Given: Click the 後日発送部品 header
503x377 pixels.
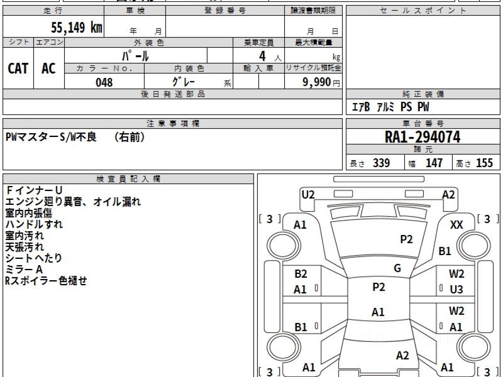Looking at the screenshot, I should 173,94.
